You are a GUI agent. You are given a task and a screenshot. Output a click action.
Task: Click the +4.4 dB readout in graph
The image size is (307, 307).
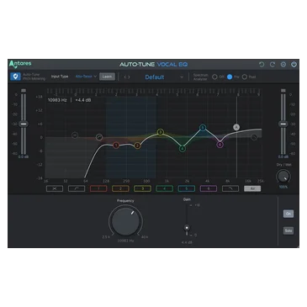(83, 100)
